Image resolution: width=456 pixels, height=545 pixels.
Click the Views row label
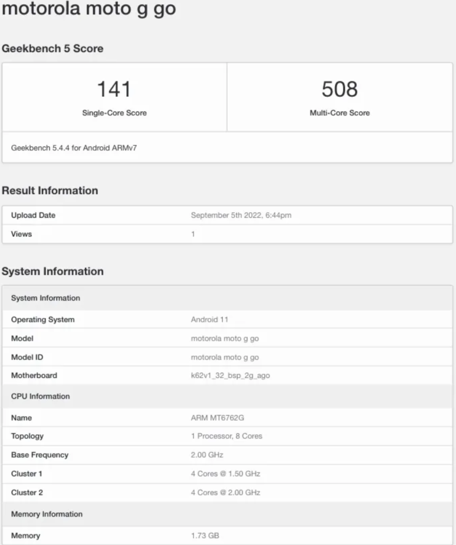21,234
